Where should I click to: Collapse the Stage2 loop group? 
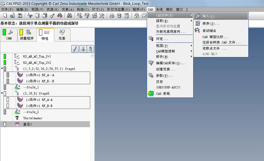2,93
